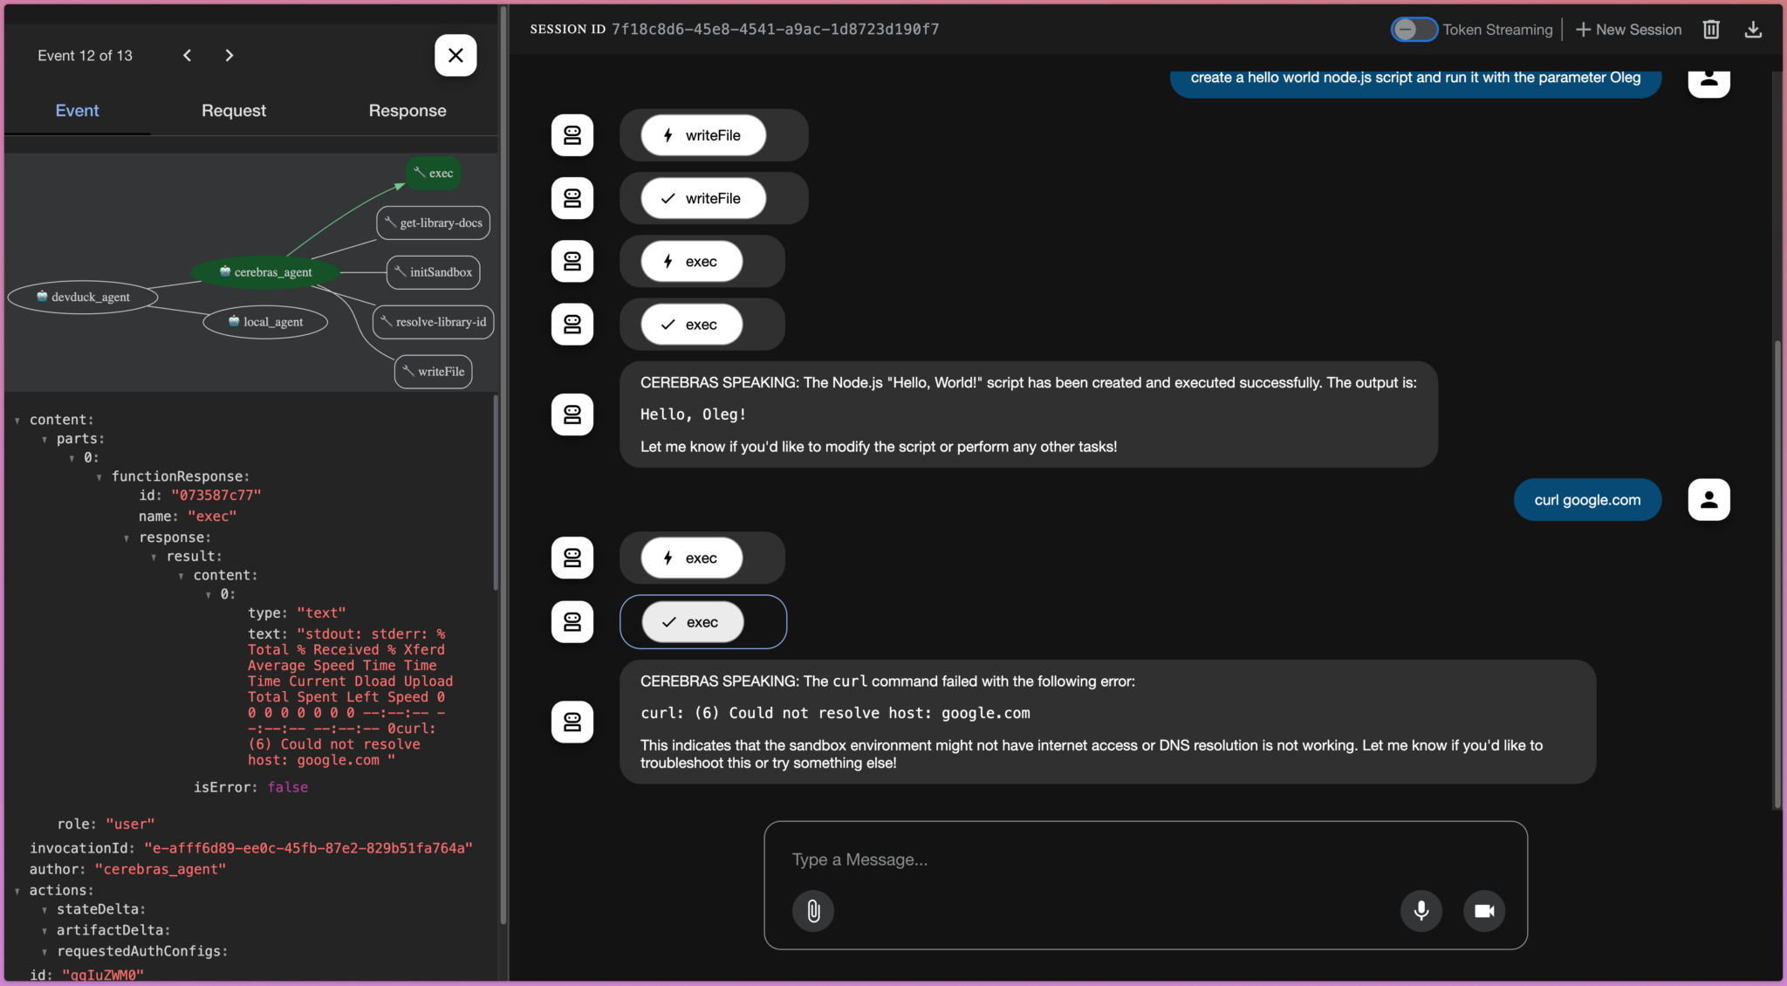This screenshot has width=1787, height=986.
Task: Activate the microphone input icon
Action: point(1421,910)
